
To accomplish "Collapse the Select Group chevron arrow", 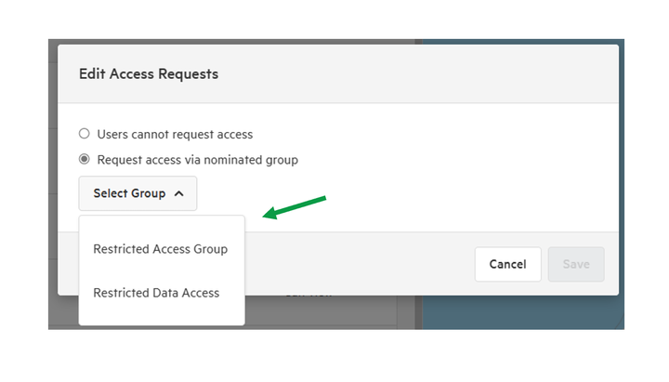I will [179, 193].
